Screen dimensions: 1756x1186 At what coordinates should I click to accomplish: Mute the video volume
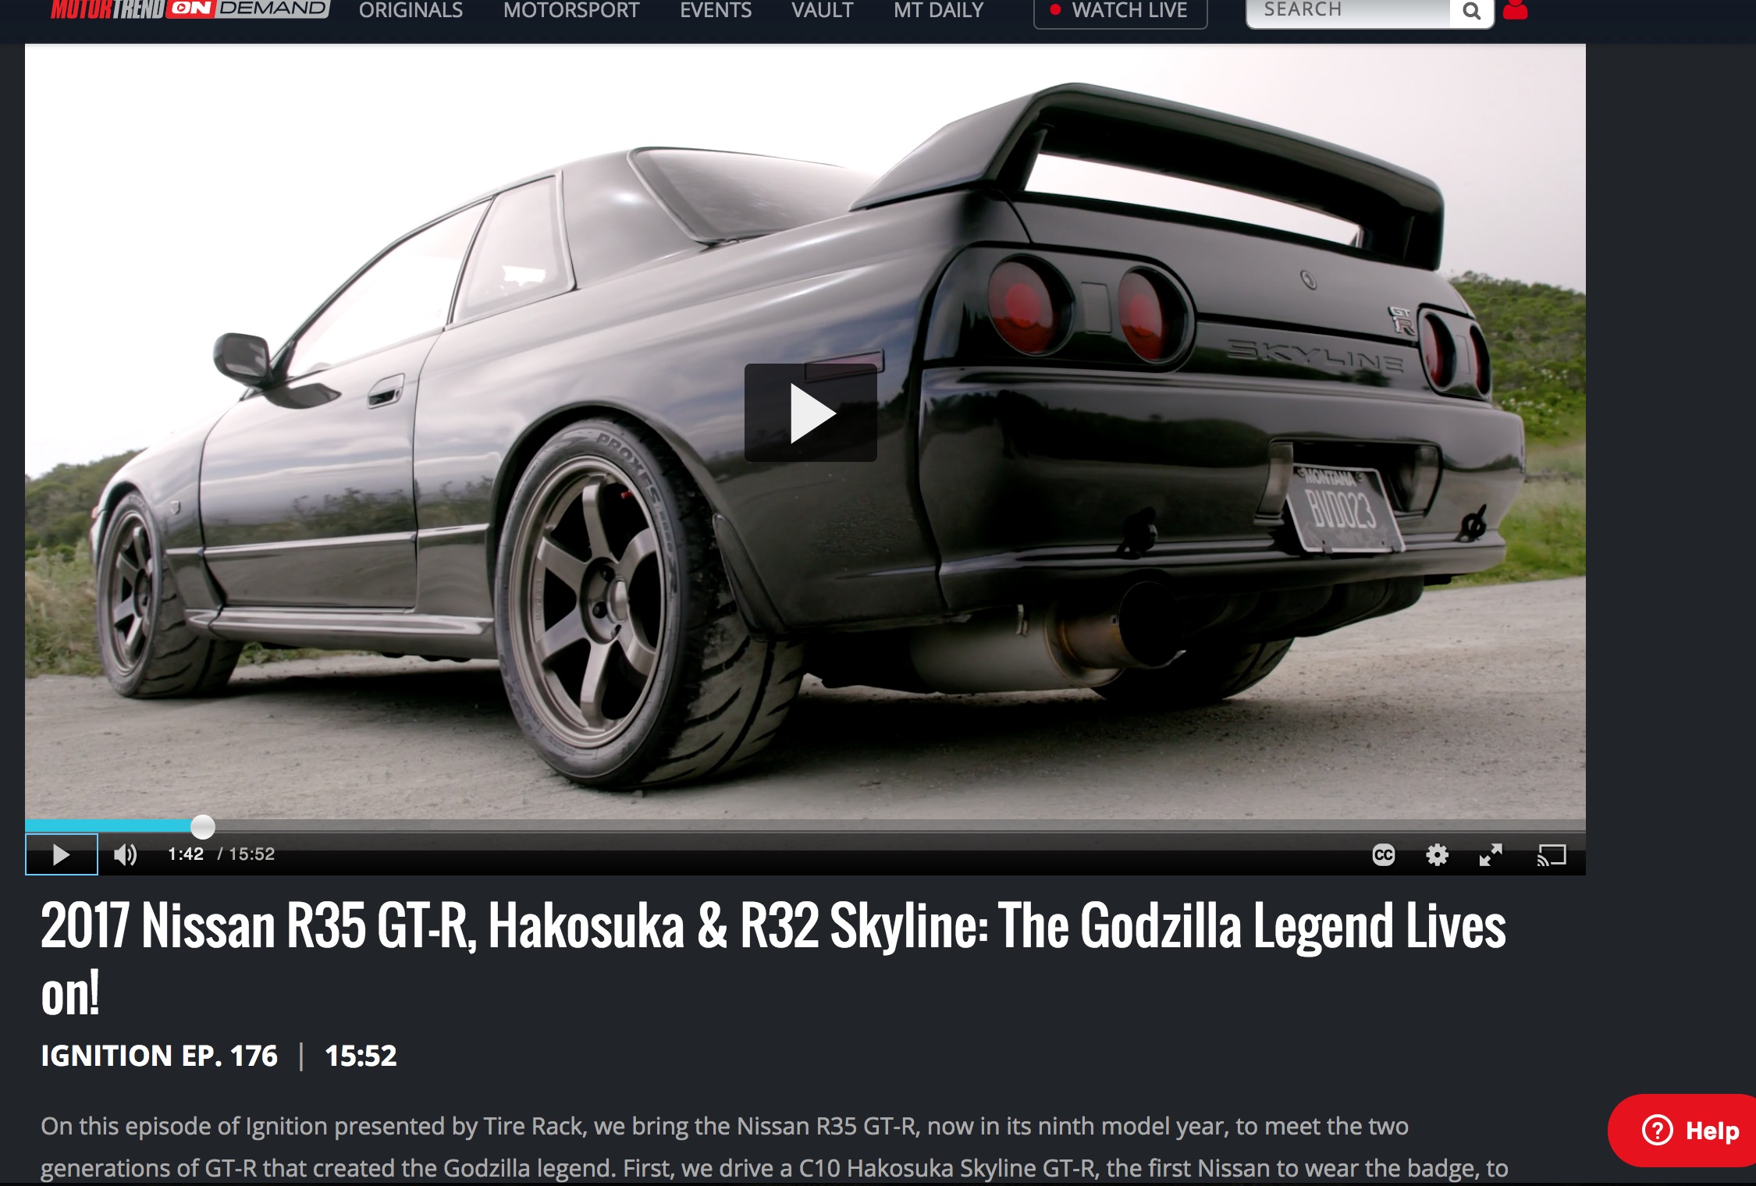coord(126,854)
